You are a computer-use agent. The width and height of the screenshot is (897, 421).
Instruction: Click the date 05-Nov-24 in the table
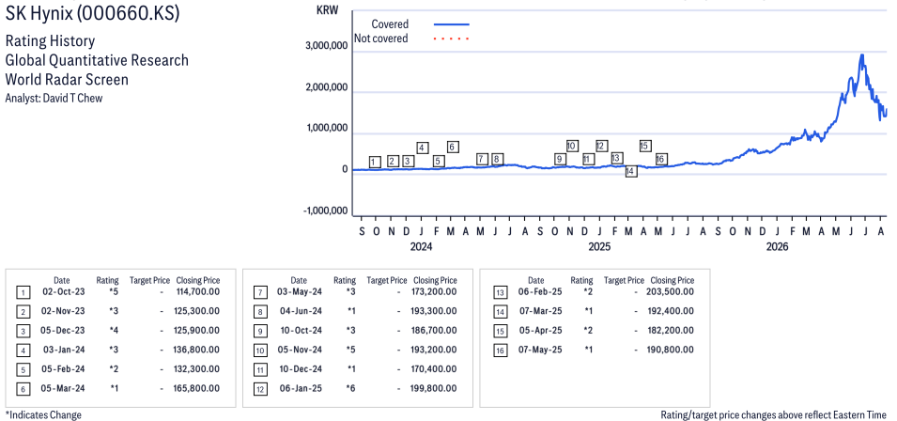(300, 351)
